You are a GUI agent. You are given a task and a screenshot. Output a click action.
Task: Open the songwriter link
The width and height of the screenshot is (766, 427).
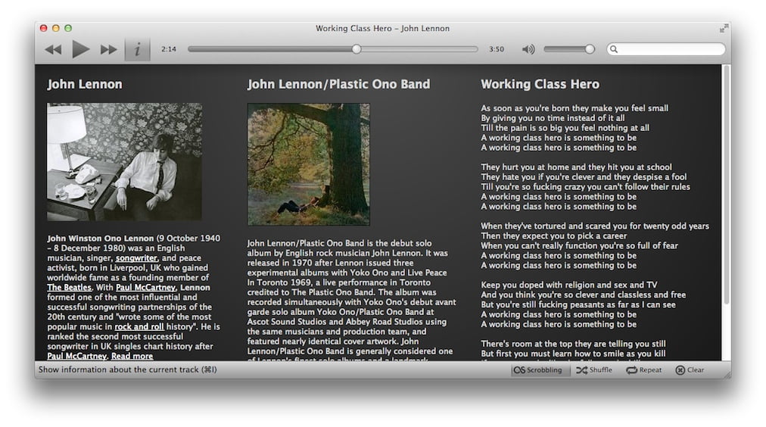click(x=136, y=258)
